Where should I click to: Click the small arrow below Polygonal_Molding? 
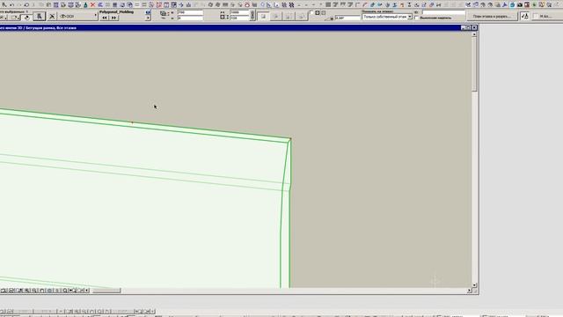point(148,18)
